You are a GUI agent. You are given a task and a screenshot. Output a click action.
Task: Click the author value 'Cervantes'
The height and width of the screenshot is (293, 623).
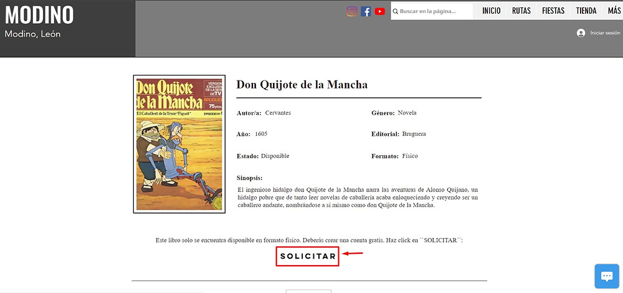tap(278, 113)
